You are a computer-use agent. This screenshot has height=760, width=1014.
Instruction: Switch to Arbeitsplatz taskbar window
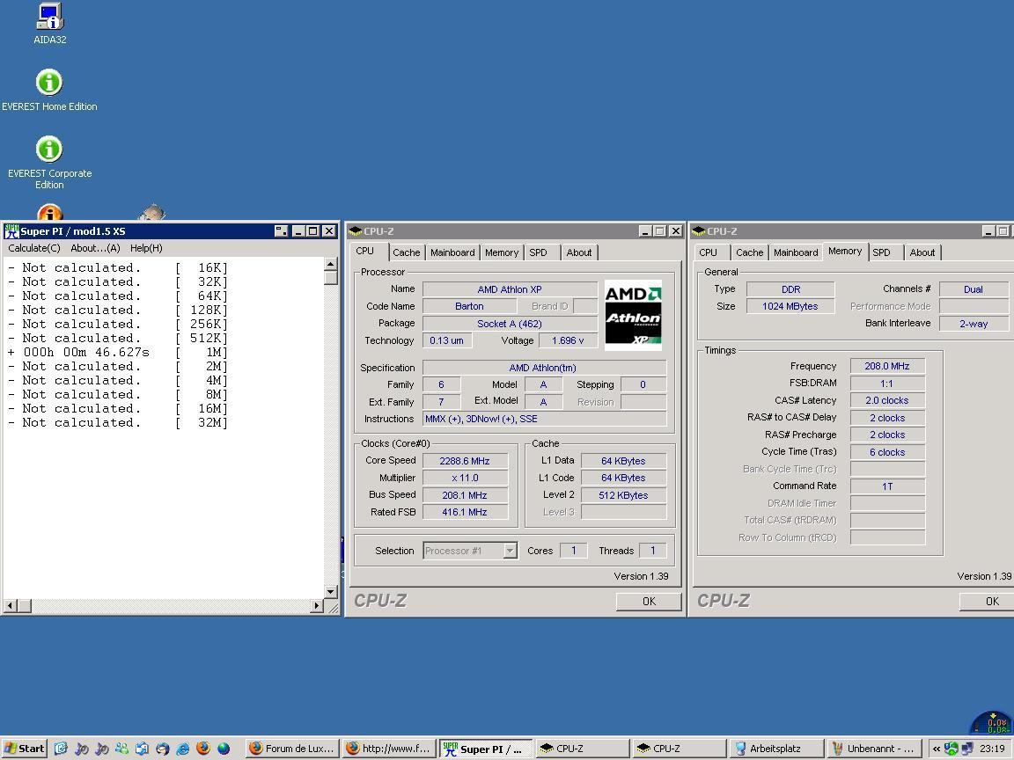pyautogui.click(x=776, y=749)
